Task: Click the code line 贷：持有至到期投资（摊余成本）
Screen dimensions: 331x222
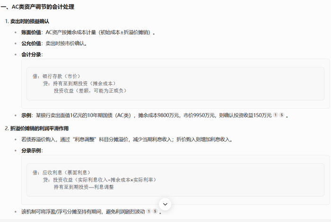Action: (x=79, y=84)
